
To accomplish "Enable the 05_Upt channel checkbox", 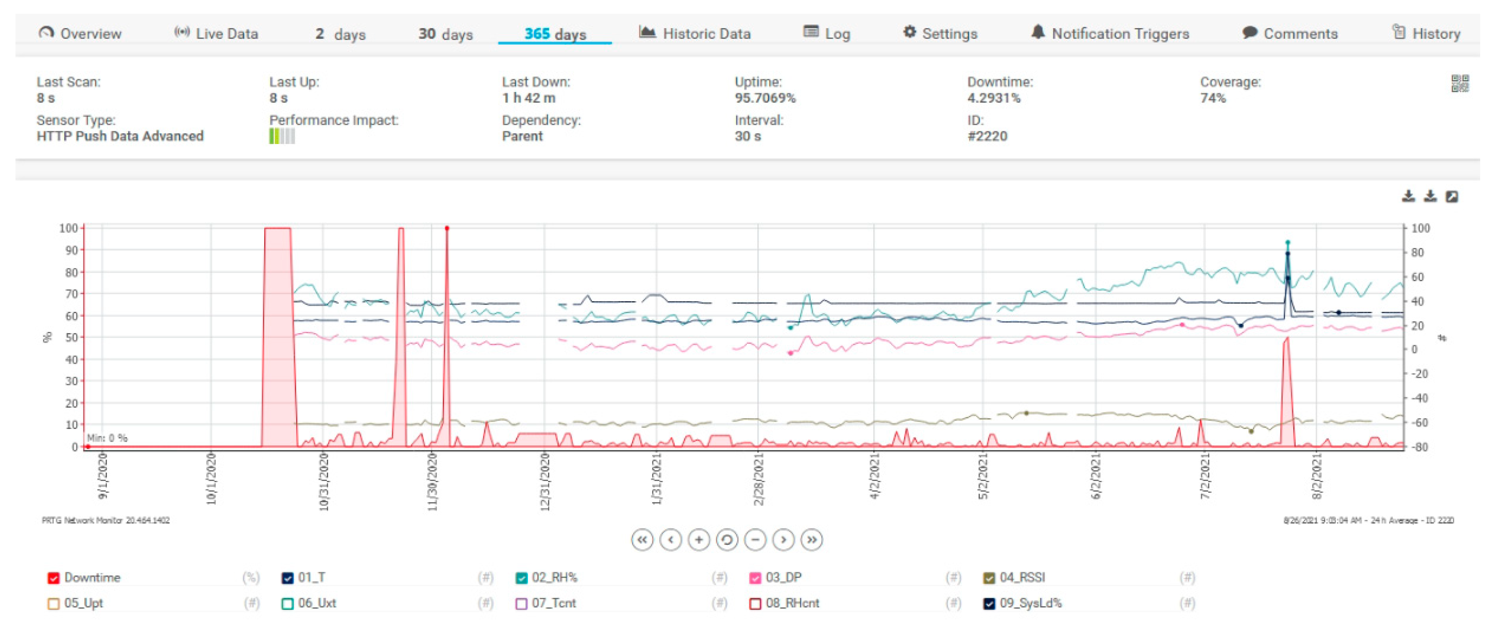I will coord(53,604).
